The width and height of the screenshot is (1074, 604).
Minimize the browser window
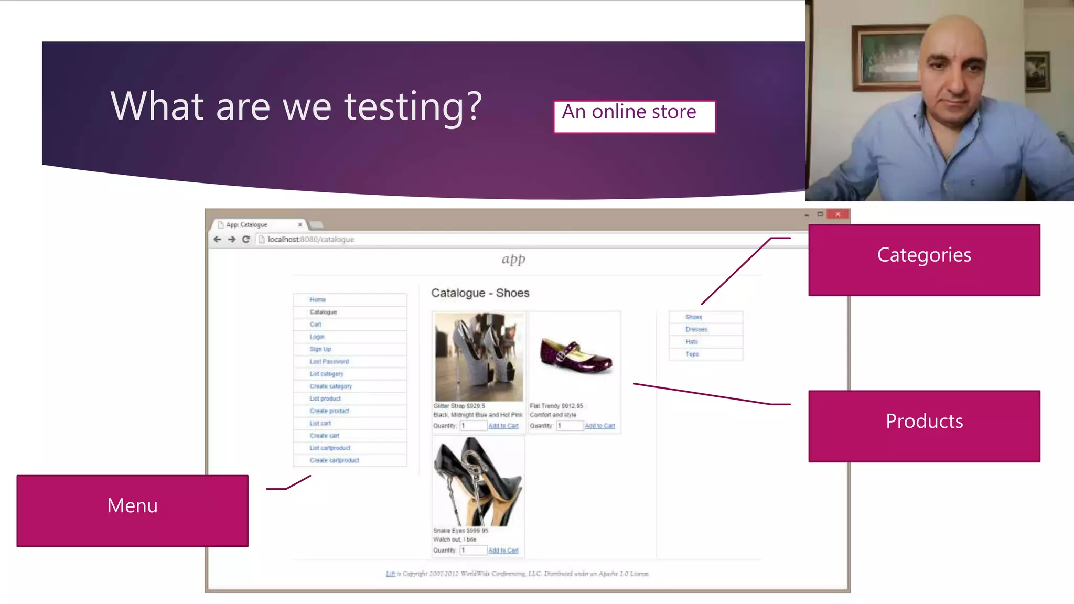point(807,214)
